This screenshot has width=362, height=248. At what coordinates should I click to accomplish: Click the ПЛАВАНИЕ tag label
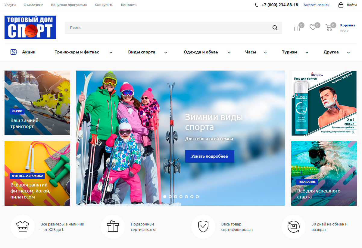[307, 182]
